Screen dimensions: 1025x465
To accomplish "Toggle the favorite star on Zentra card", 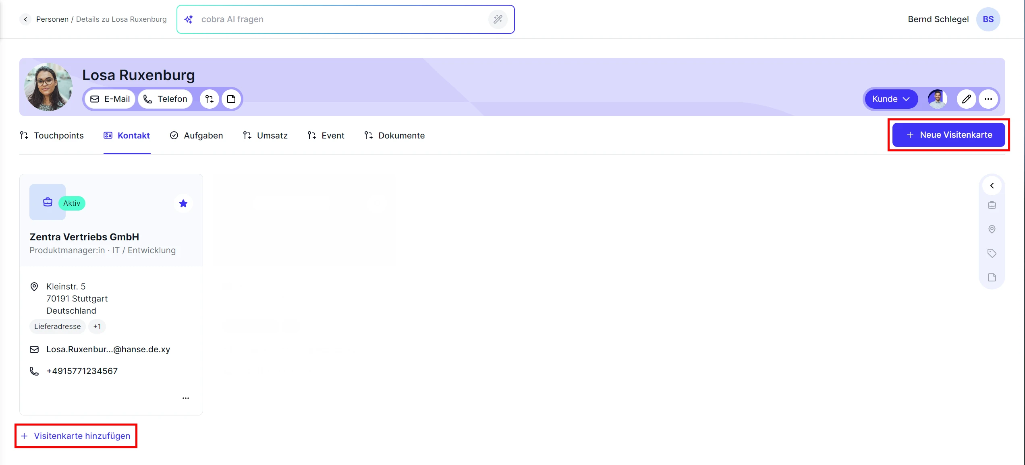I will click(183, 203).
